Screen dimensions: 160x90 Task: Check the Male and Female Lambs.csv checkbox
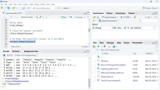(x=94, y=73)
